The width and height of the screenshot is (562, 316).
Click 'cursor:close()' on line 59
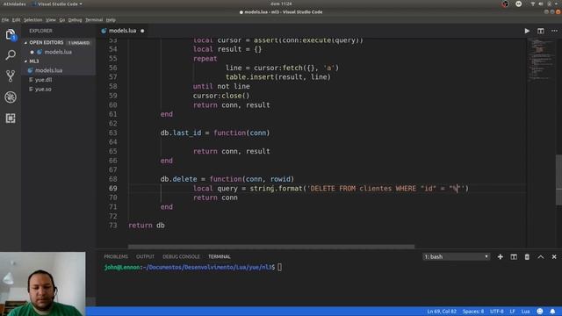click(x=221, y=96)
